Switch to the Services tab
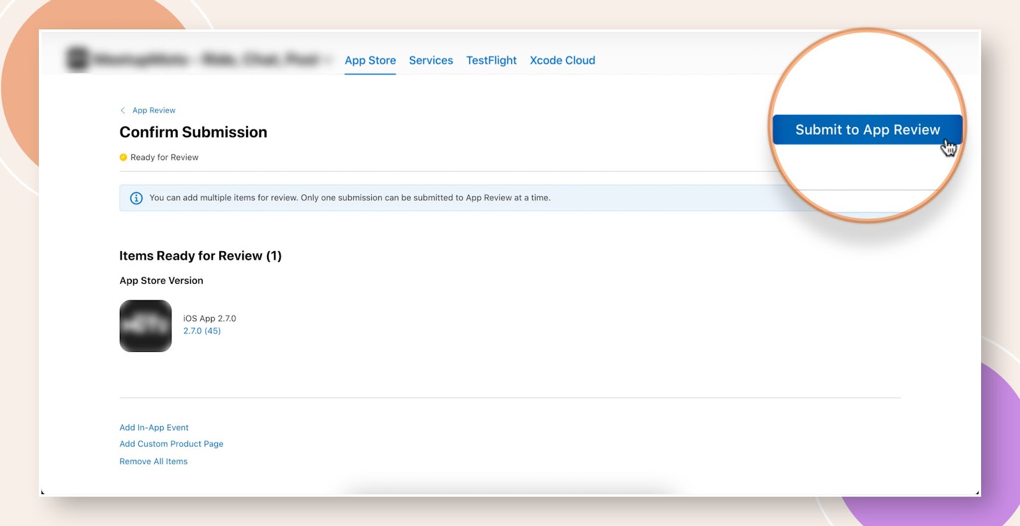 click(431, 61)
